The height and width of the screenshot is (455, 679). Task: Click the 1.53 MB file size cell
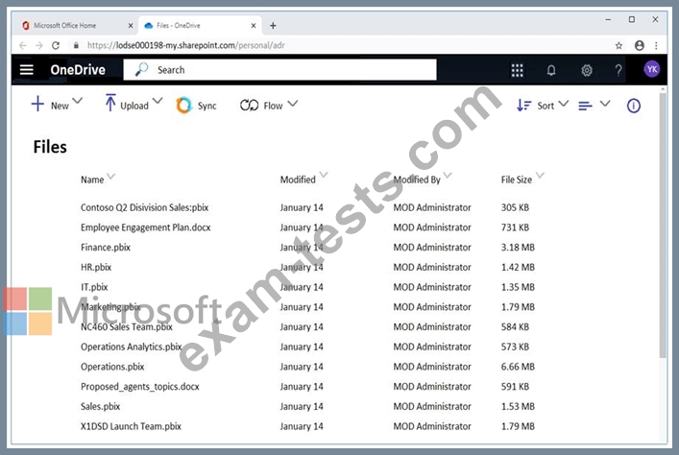click(x=518, y=406)
